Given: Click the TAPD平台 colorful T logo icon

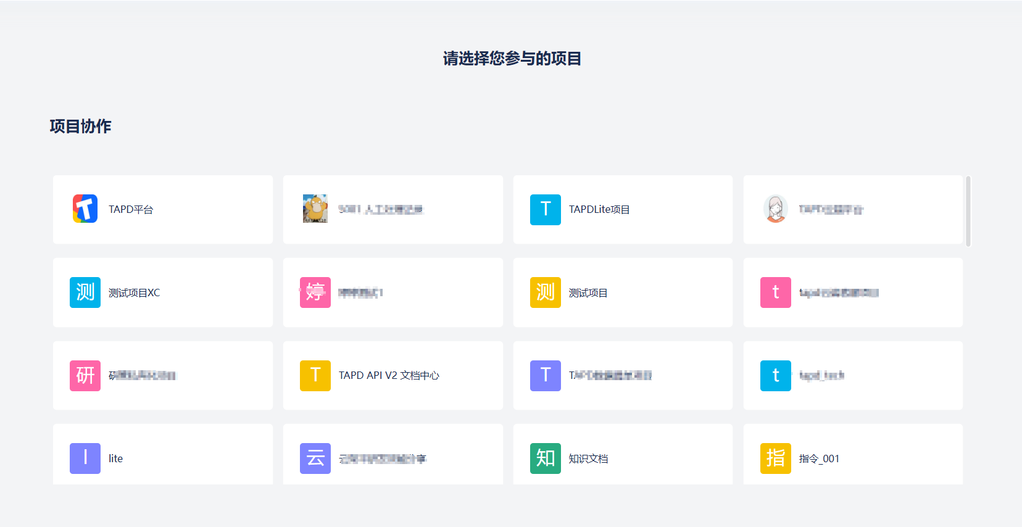Looking at the screenshot, I should tap(85, 209).
